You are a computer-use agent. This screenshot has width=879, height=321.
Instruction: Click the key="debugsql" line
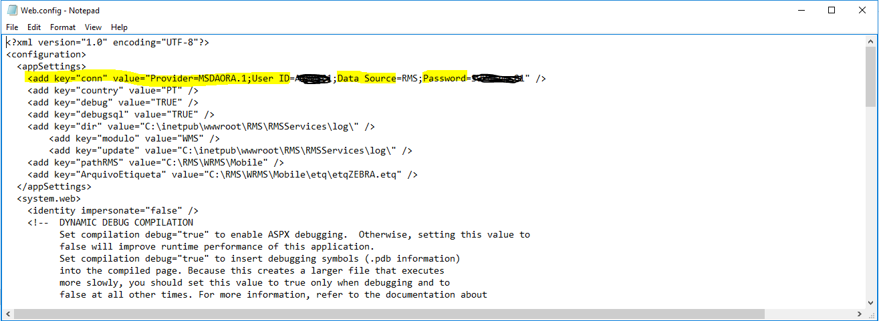(121, 115)
